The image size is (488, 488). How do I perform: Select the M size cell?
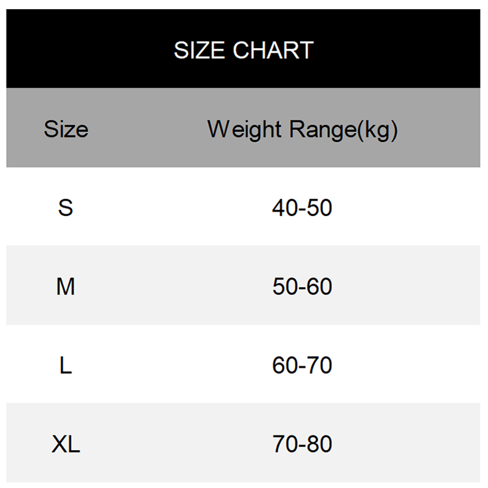pyautogui.click(x=66, y=286)
